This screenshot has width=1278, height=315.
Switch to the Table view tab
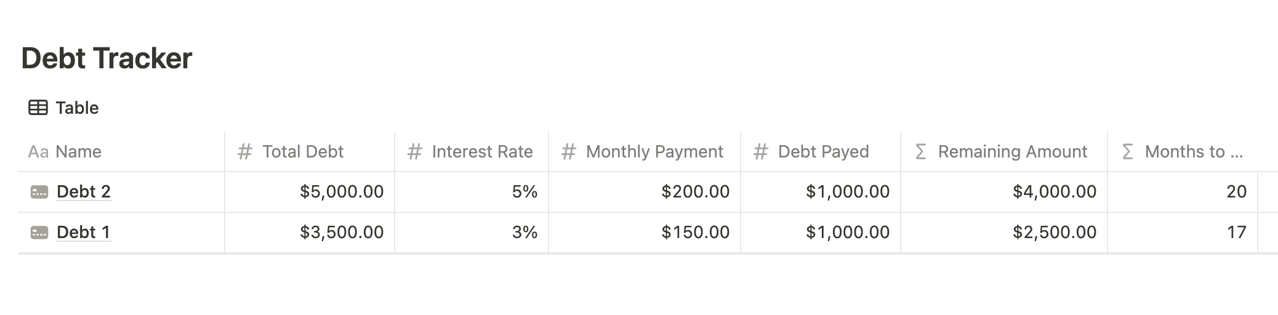[77, 108]
